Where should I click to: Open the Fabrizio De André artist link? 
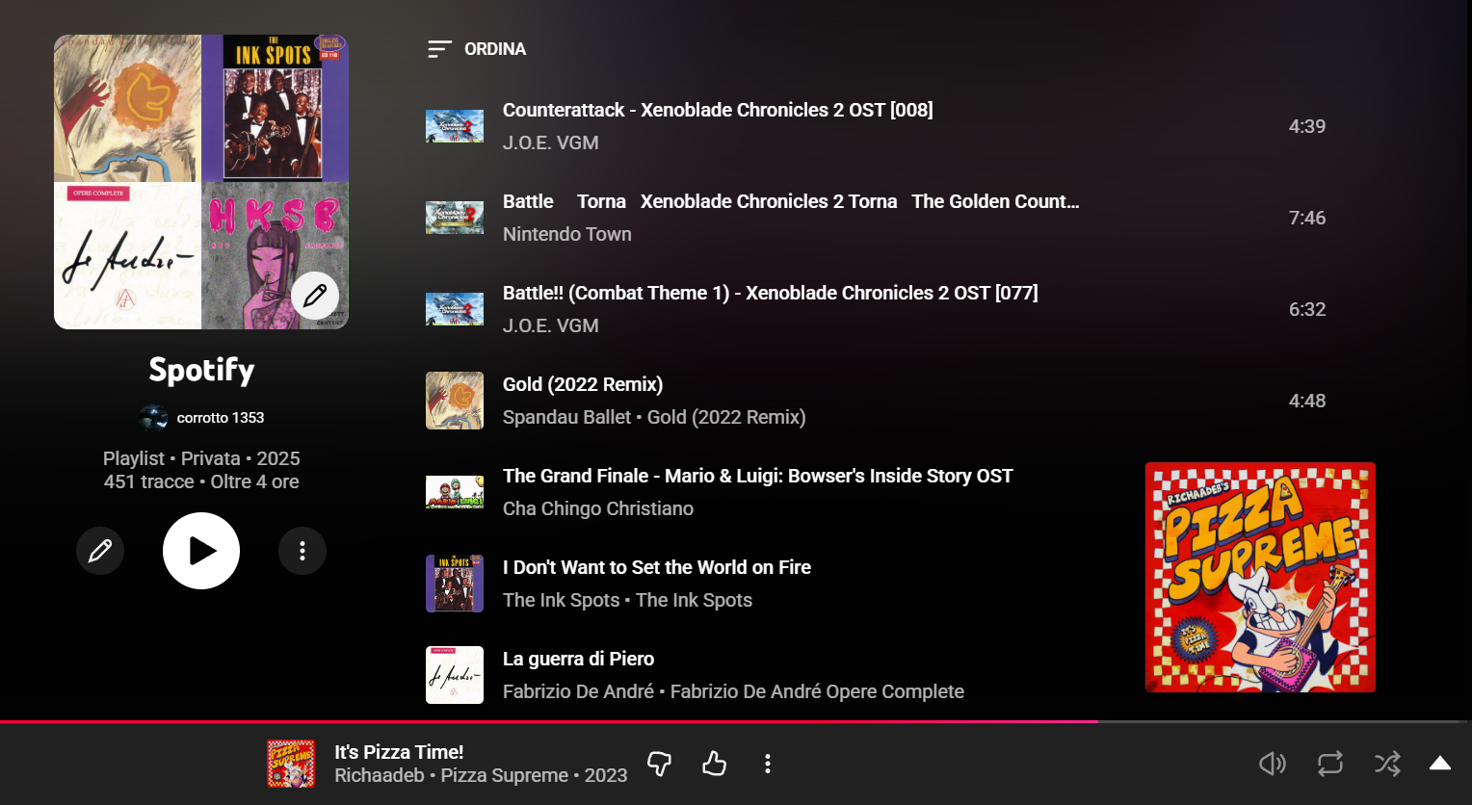tap(578, 691)
